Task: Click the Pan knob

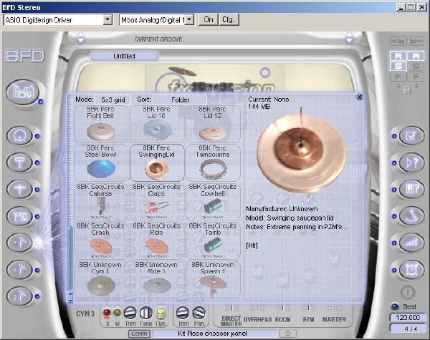Action: [x=199, y=313]
